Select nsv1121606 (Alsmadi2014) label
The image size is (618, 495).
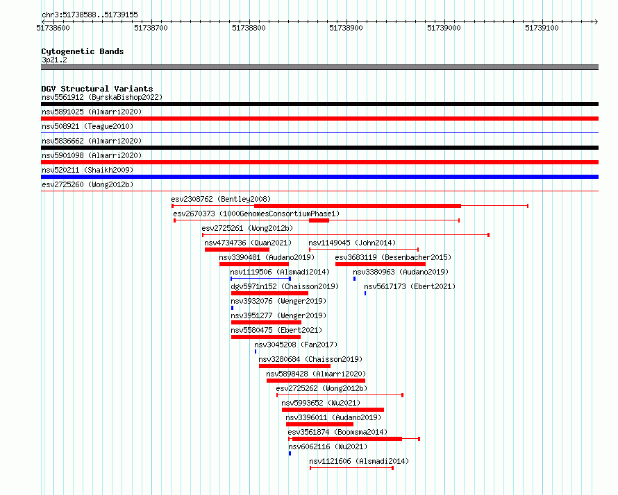359,461
